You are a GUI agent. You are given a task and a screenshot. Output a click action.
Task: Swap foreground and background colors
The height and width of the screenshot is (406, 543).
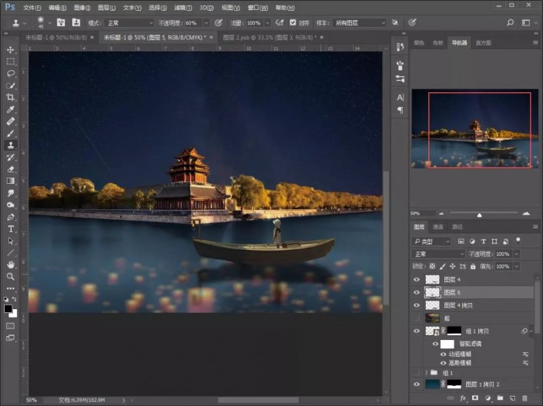point(15,299)
